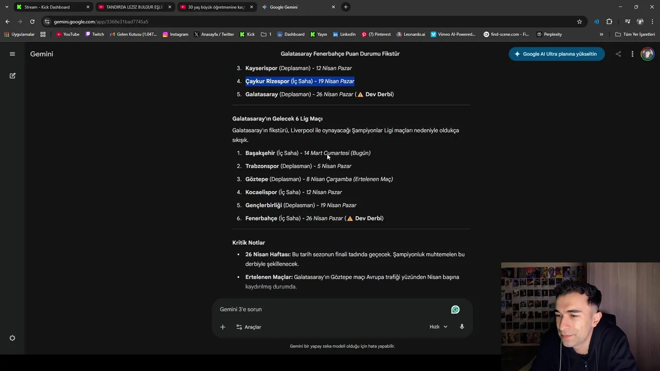660x371 pixels.
Task: Switch to the TANDIRDA LEZİZ BULGUR tab
Action: click(134, 7)
